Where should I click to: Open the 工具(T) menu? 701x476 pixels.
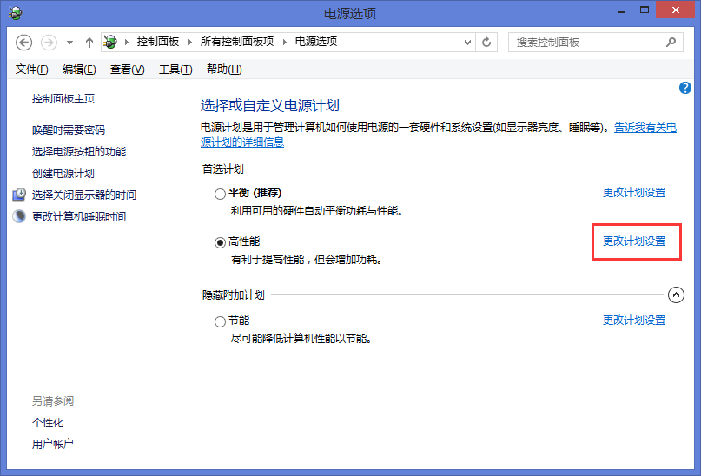coord(175,69)
